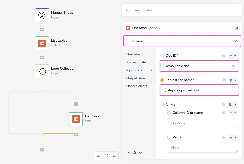244x164 pixels.
Task: Open the Authenticate tab
Action: [136, 62]
